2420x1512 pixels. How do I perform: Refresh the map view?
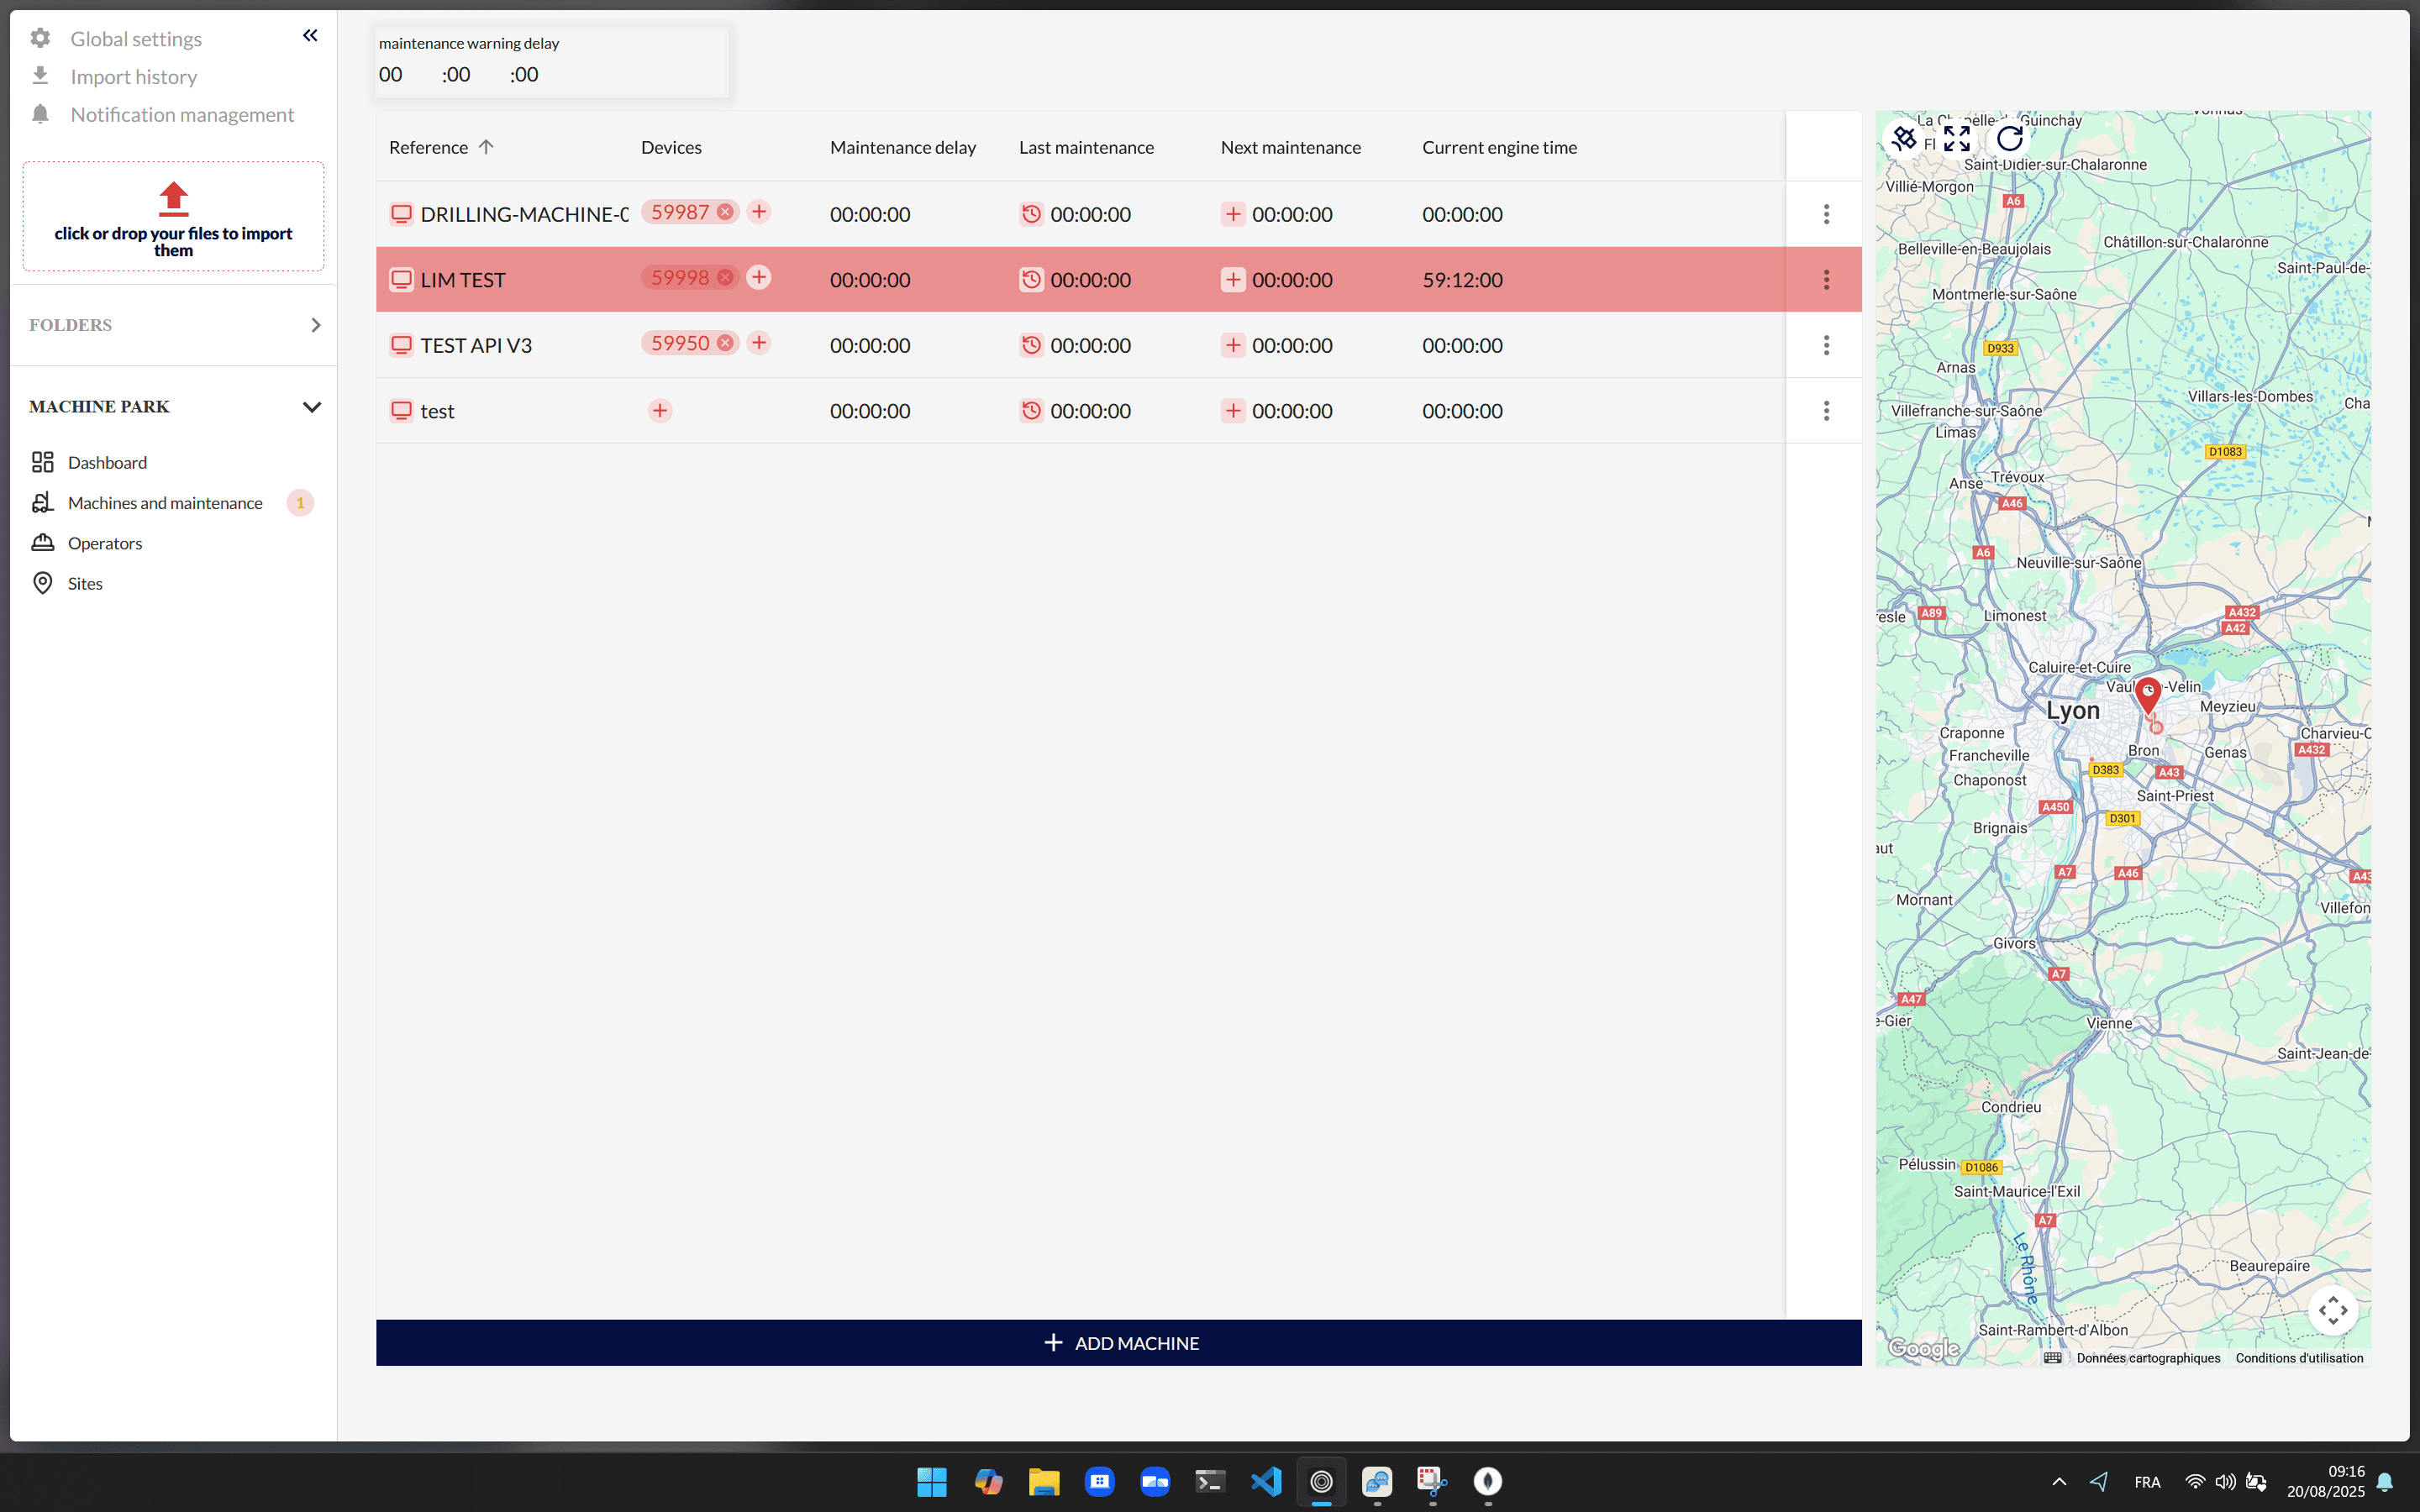point(2009,138)
